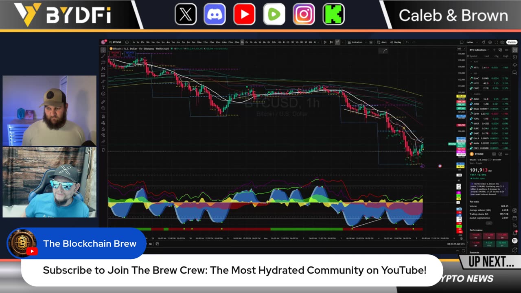Open the user profile avatar menu
This screenshot has width=521, height=293.
point(103,42)
